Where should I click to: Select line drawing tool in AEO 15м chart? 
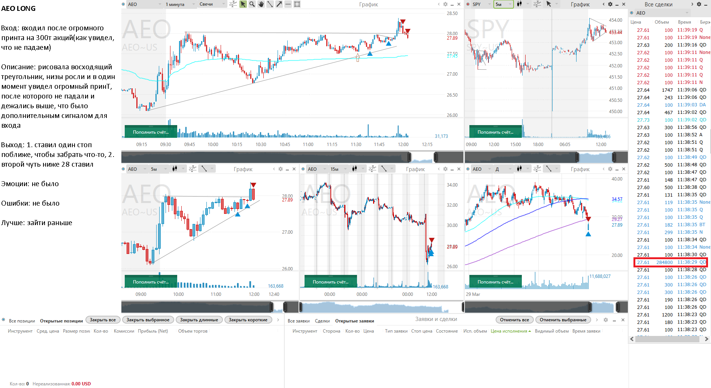[384, 169]
